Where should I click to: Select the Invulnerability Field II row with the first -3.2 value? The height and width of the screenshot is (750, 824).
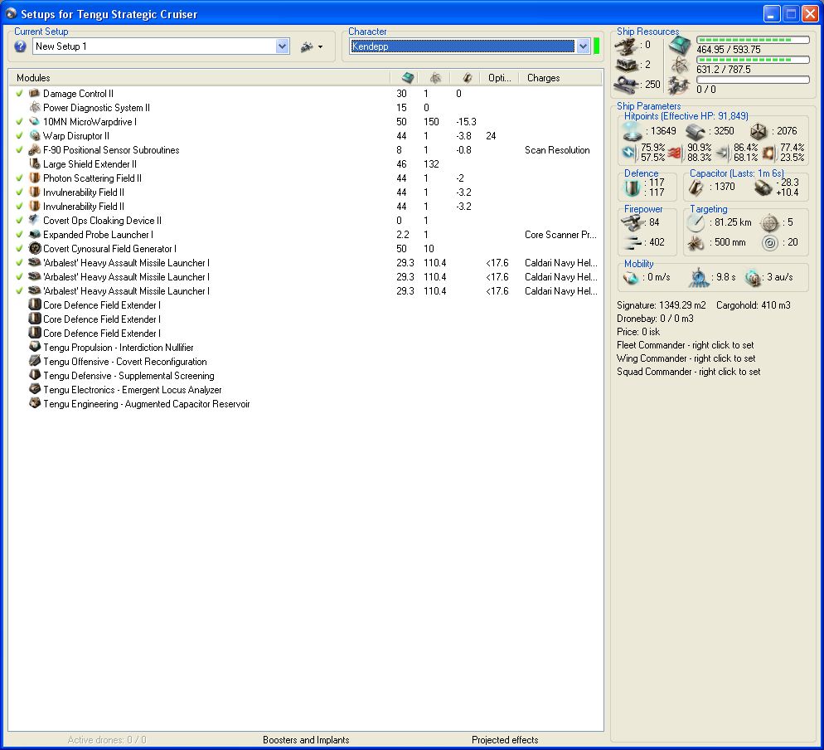(305, 192)
